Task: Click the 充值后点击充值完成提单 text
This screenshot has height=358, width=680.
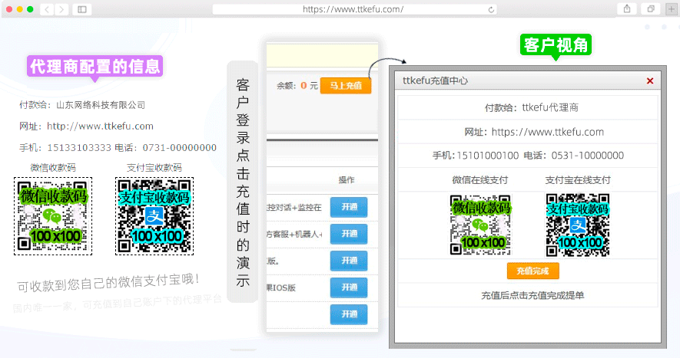Action: pyautogui.click(x=532, y=295)
